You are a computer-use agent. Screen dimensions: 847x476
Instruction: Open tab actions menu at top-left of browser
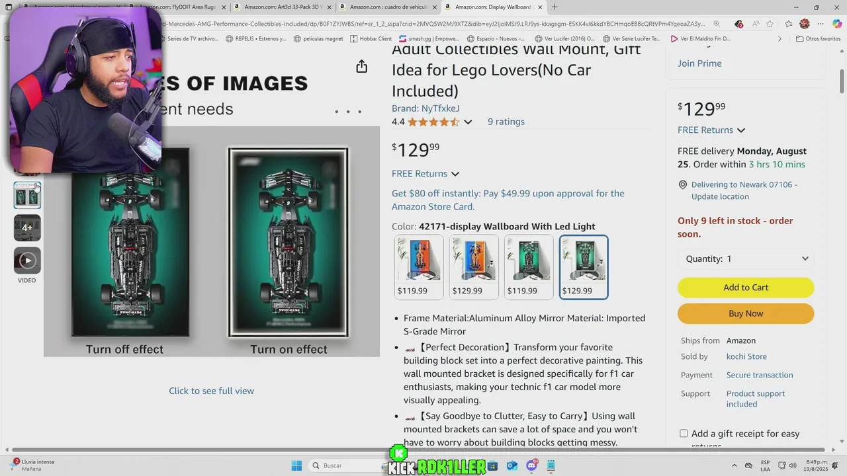9,7
